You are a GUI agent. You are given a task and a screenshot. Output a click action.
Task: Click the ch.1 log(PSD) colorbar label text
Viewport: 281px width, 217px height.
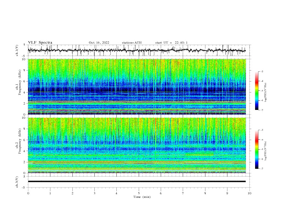265,93
